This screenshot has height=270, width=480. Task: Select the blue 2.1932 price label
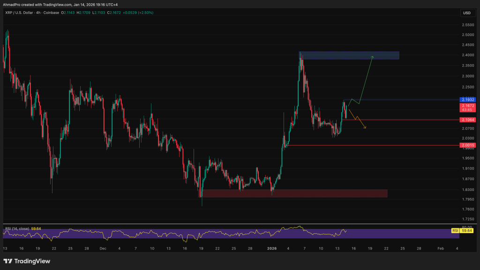[x=468, y=100]
